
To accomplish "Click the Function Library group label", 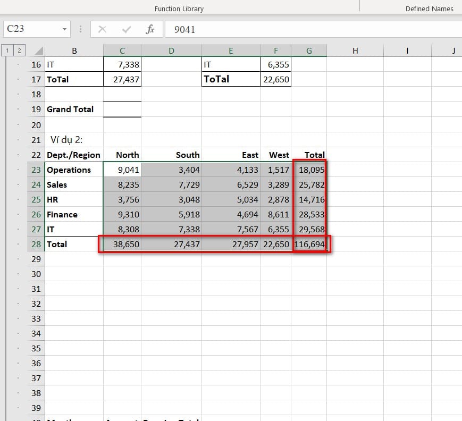I will point(179,9).
